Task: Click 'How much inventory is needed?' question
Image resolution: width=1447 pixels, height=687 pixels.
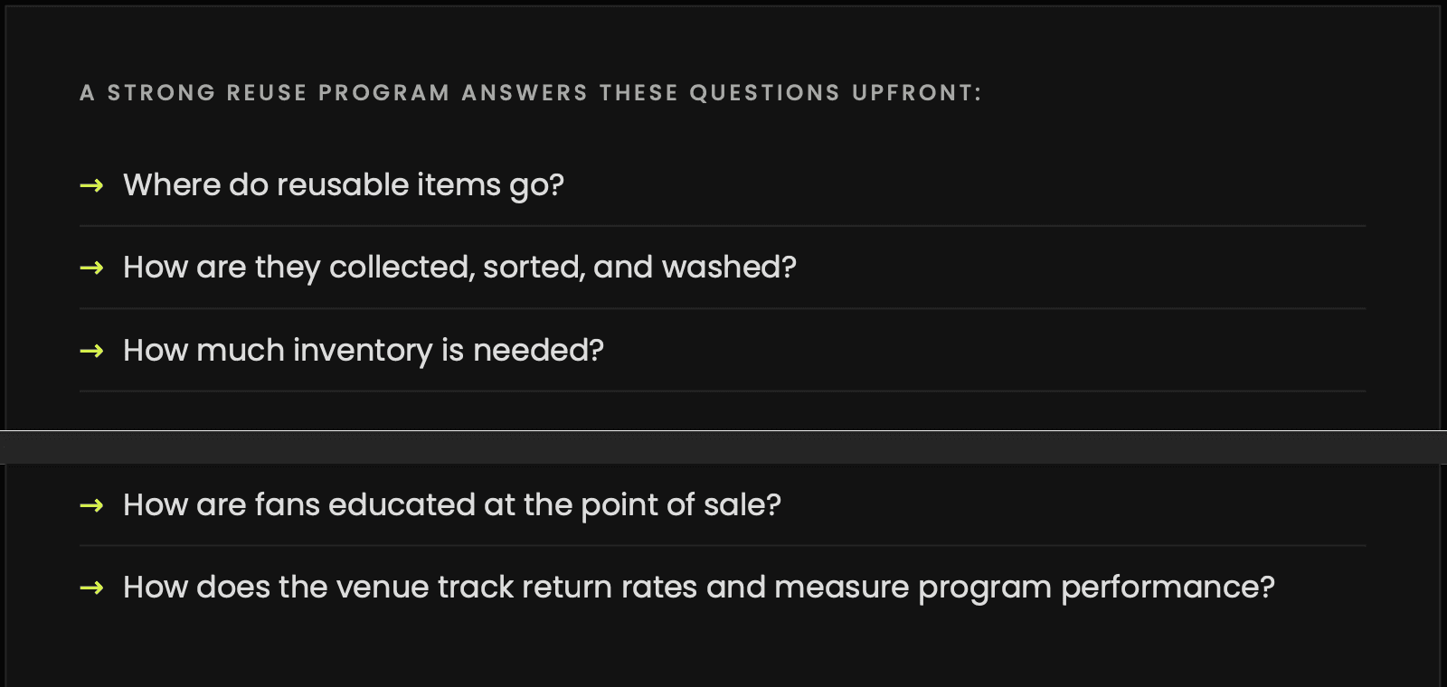Action: point(364,351)
